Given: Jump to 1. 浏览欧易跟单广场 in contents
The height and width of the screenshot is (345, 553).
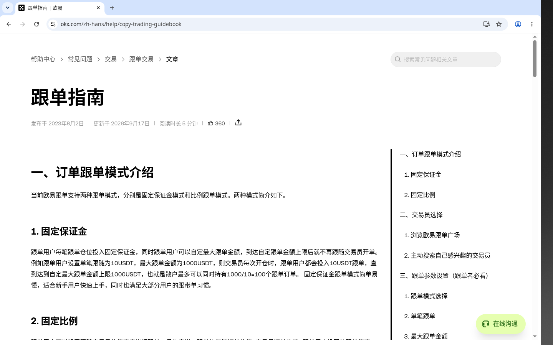Looking at the screenshot, I should tap(432, 235).
